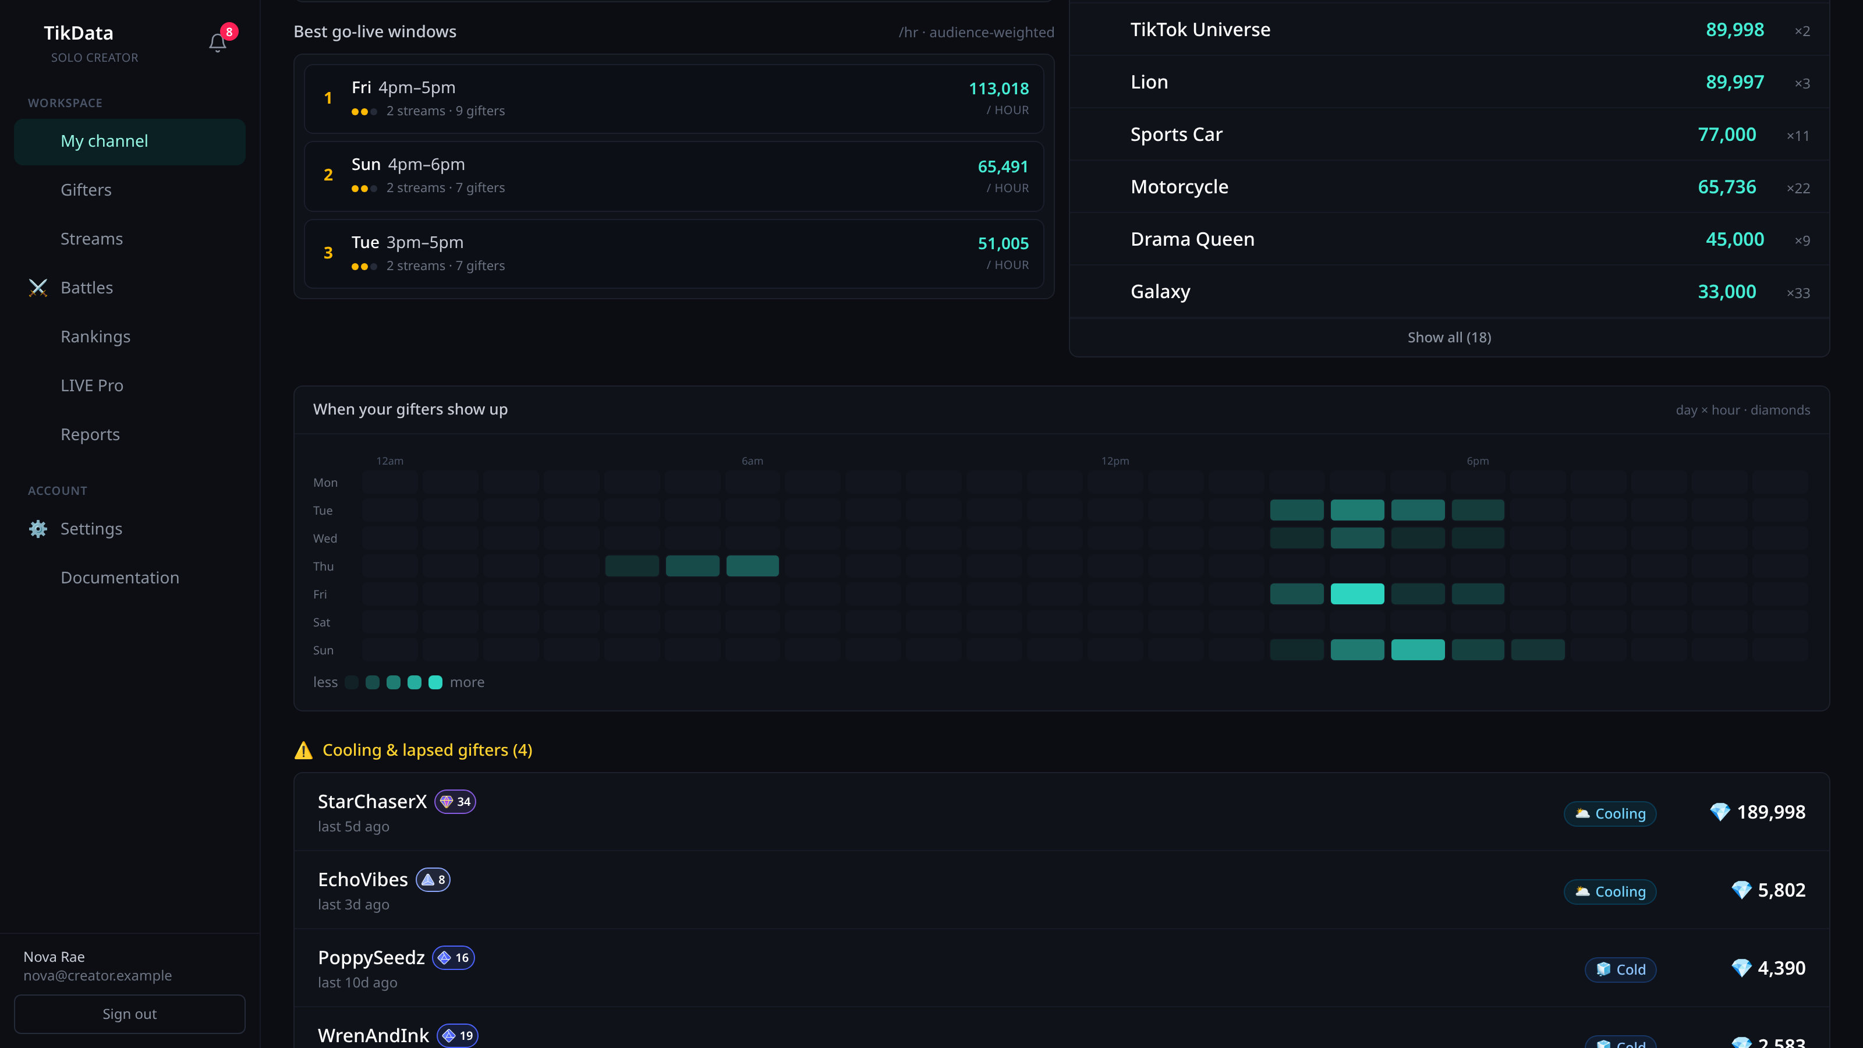Screen dimensions: 1863x1048
Task: Click nova@creator.example email
Action: click(x=98, y=976)
